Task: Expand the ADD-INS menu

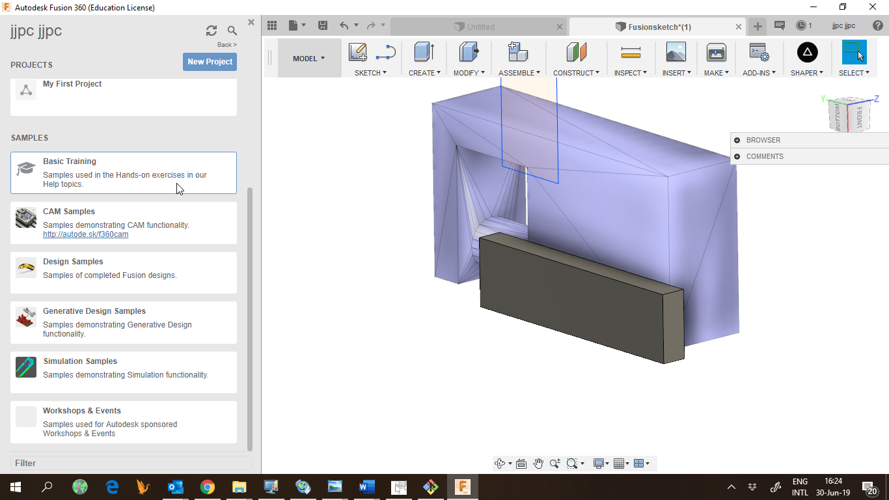Action: [759, 73]
